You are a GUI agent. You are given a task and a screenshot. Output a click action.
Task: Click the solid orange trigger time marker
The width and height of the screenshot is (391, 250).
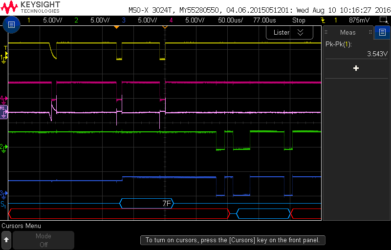click(x=116, y=27)
